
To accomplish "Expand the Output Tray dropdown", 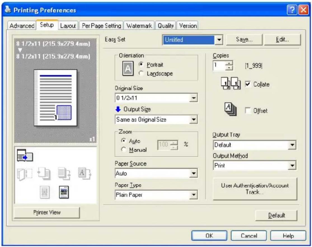I will (254, 145).
